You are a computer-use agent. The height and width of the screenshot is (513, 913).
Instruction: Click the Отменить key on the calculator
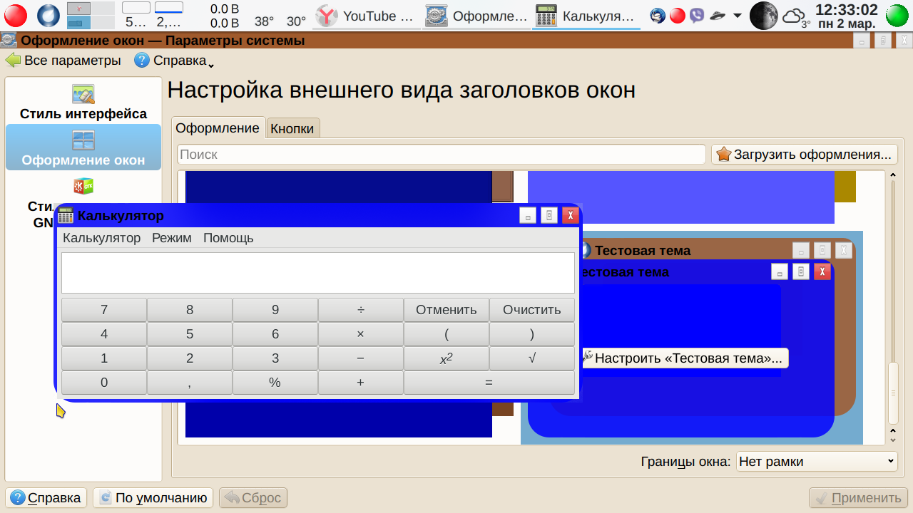(x=447, y=310)
